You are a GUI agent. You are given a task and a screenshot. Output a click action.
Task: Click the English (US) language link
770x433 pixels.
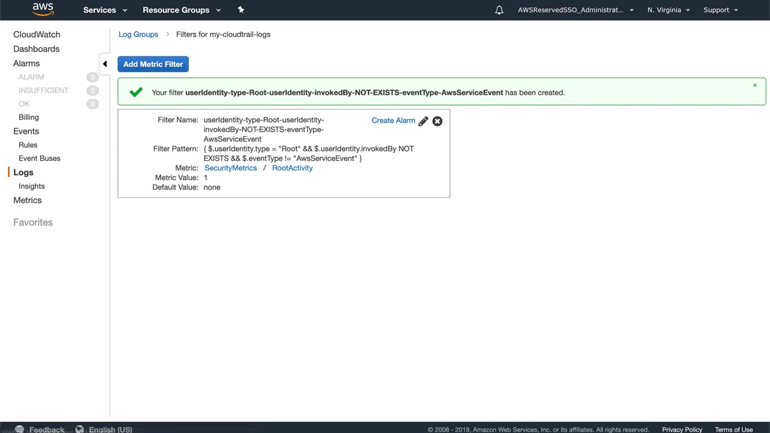111,429
